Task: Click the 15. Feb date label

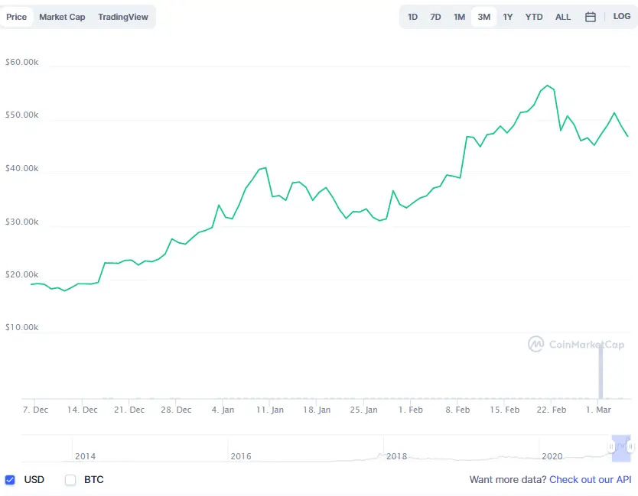Action: tap(505, 410)
